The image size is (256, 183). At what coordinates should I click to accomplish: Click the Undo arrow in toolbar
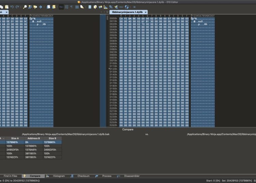pos(12,7)
